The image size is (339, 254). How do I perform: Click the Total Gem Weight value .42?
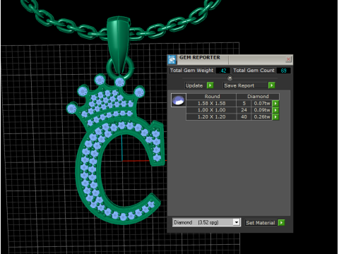click(223, 71)
